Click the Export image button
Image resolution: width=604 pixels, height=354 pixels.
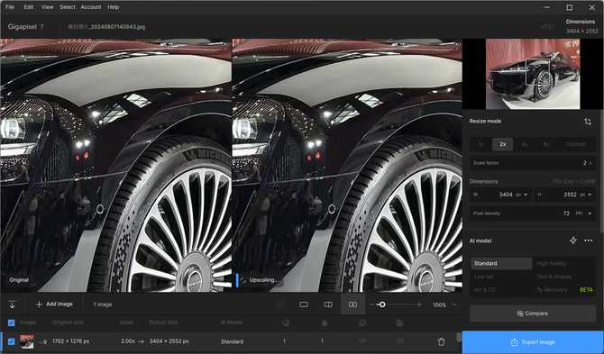pos(533,342)
